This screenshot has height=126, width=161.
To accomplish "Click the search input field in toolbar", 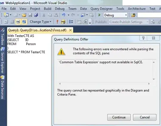I will 149,15.
